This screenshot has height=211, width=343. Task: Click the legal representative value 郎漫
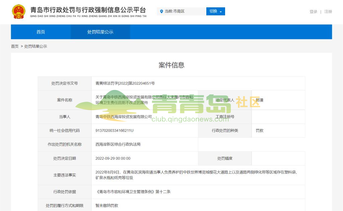[x=260, y=100]
